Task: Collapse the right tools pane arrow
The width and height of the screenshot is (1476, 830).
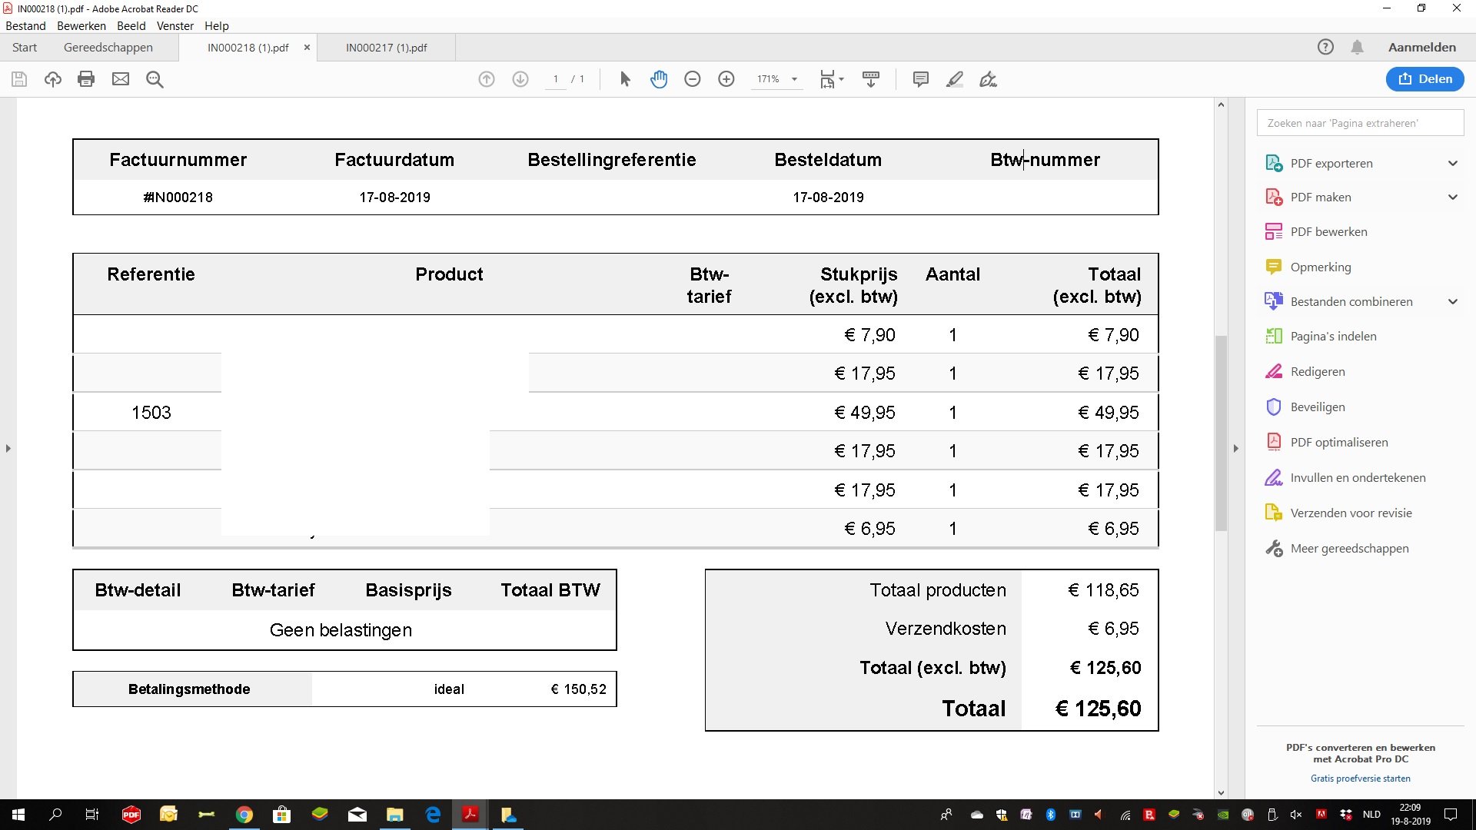Action: pos(1235,448)
